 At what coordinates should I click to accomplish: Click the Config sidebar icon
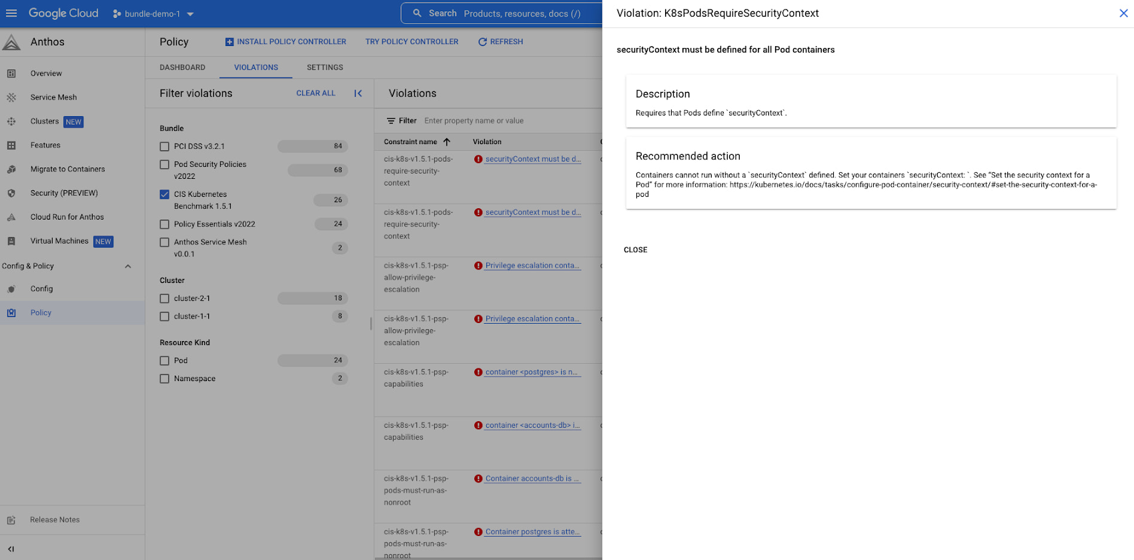click(x=11, y=289)
